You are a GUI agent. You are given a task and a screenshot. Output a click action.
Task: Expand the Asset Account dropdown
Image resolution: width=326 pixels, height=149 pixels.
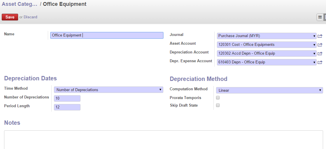tap(267, 45)
